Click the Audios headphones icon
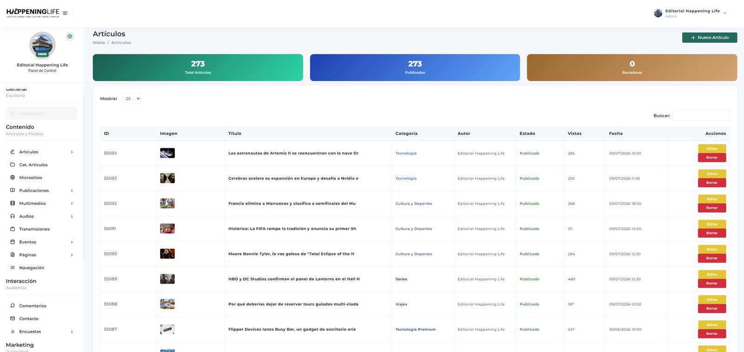The height and width of the screenshot is (352, 744). 13,216
